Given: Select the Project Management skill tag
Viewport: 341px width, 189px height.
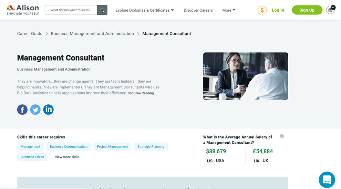Looking at the screenshot, I should point(112,146).
